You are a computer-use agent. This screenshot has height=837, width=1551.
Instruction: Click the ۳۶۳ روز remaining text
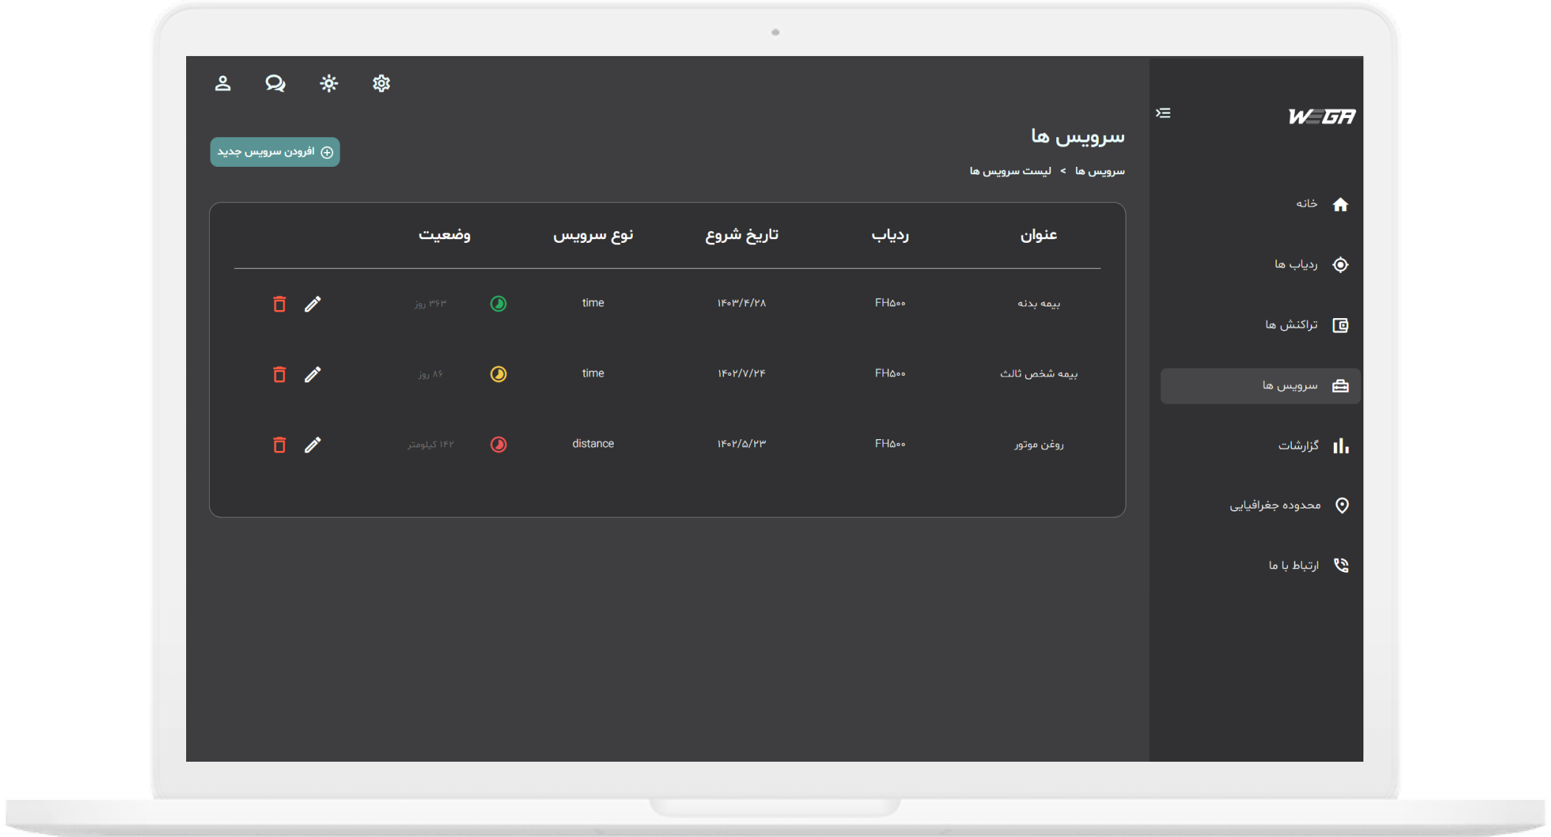tap(431, 303)
